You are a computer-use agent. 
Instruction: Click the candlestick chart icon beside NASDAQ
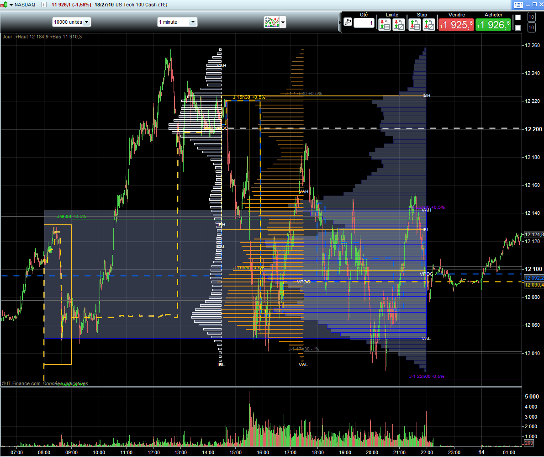tap(4, 5)
